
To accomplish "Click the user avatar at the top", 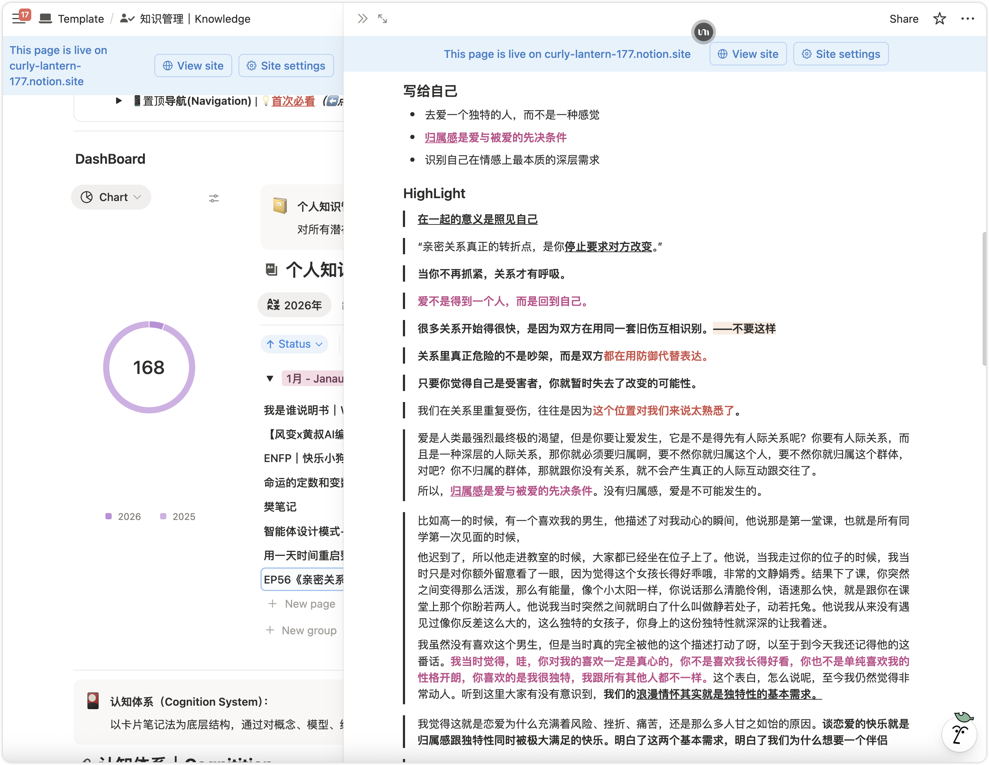I will pyautogui.click(x=703, y=32).
